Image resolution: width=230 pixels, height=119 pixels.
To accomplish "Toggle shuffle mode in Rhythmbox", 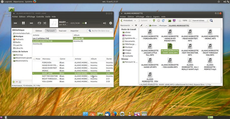I will click(45, 23).
